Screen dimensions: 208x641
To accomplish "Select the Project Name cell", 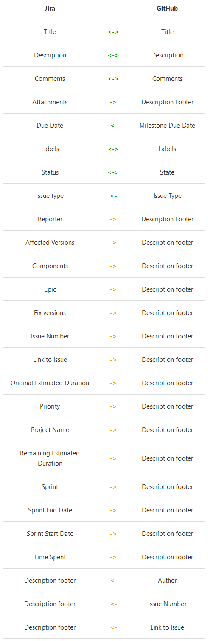I will point(50,430).
